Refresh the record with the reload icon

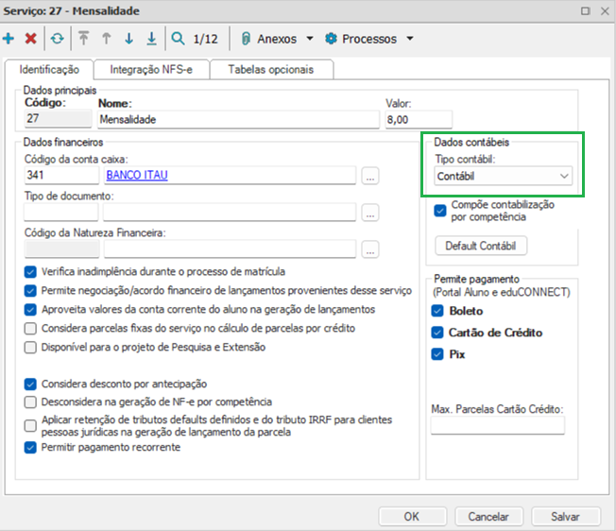[x=58, y=39]
